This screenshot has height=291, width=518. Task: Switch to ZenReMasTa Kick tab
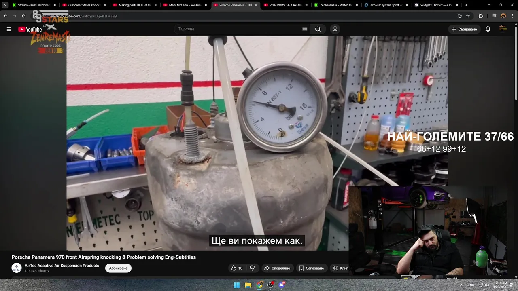pos(336,5)
